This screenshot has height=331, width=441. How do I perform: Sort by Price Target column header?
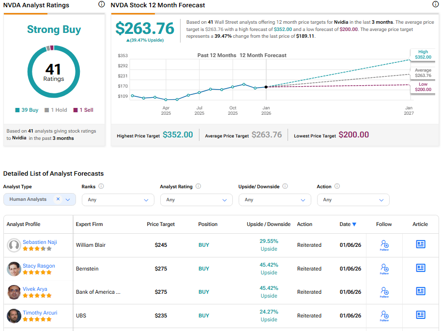pos(161,224)
